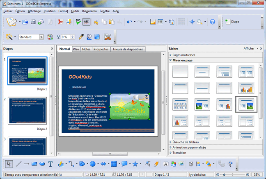This screenshot has height=179, width=266.
Task: Click the zoom slider handle
Action: (x=224, y=174)
